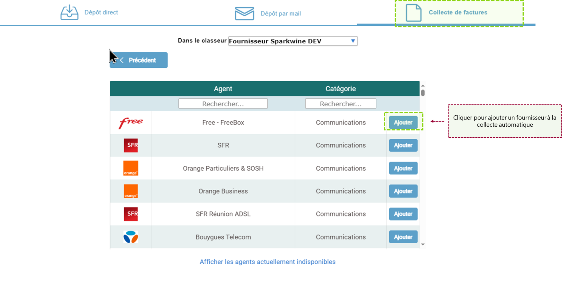
Task: Click the Bouygues Telecom logo
Action: coord(131,237)
